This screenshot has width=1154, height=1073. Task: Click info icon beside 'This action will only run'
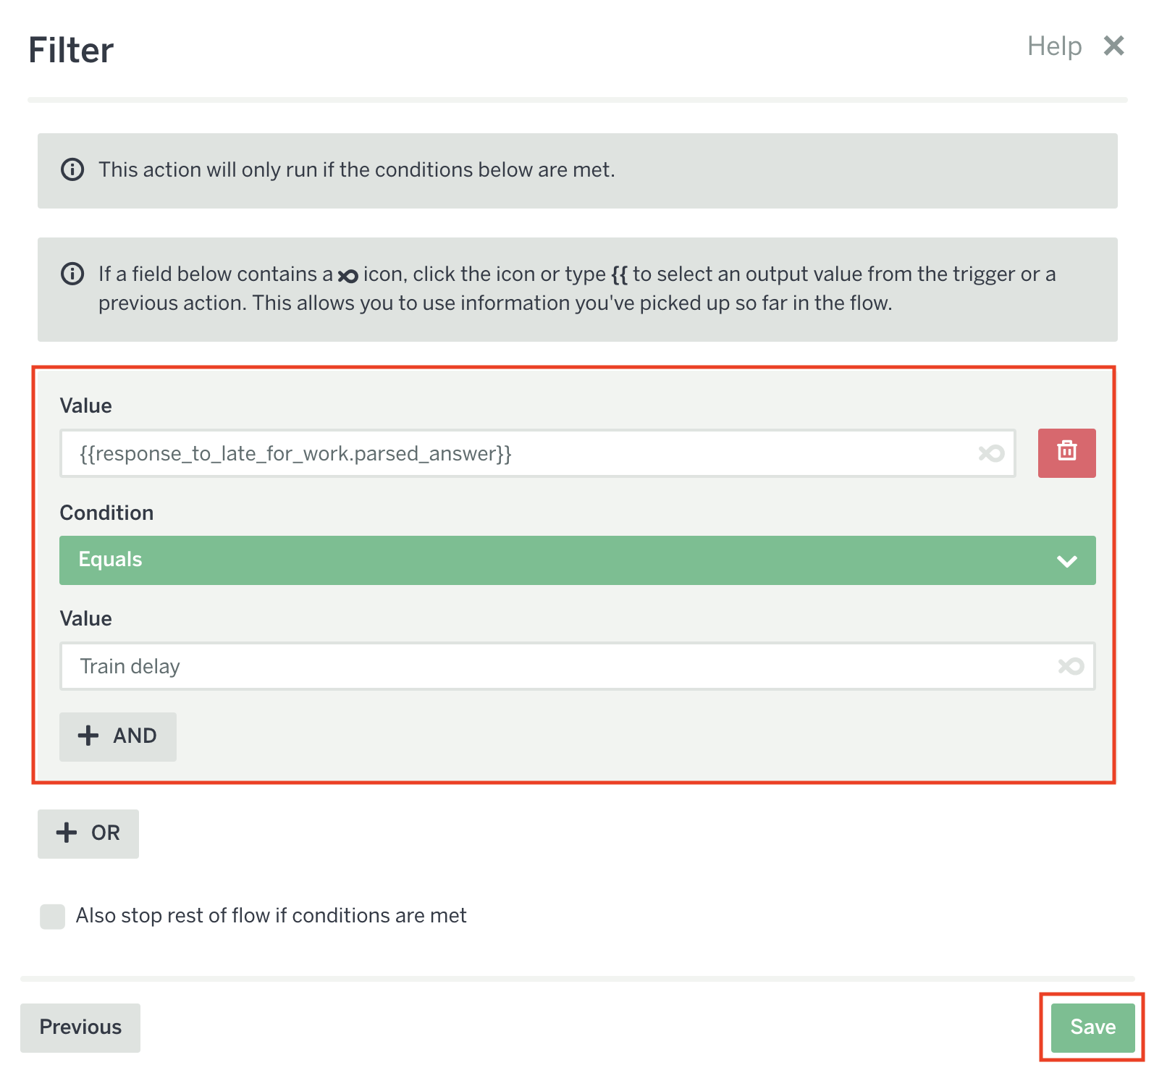[x=72, y=169]
